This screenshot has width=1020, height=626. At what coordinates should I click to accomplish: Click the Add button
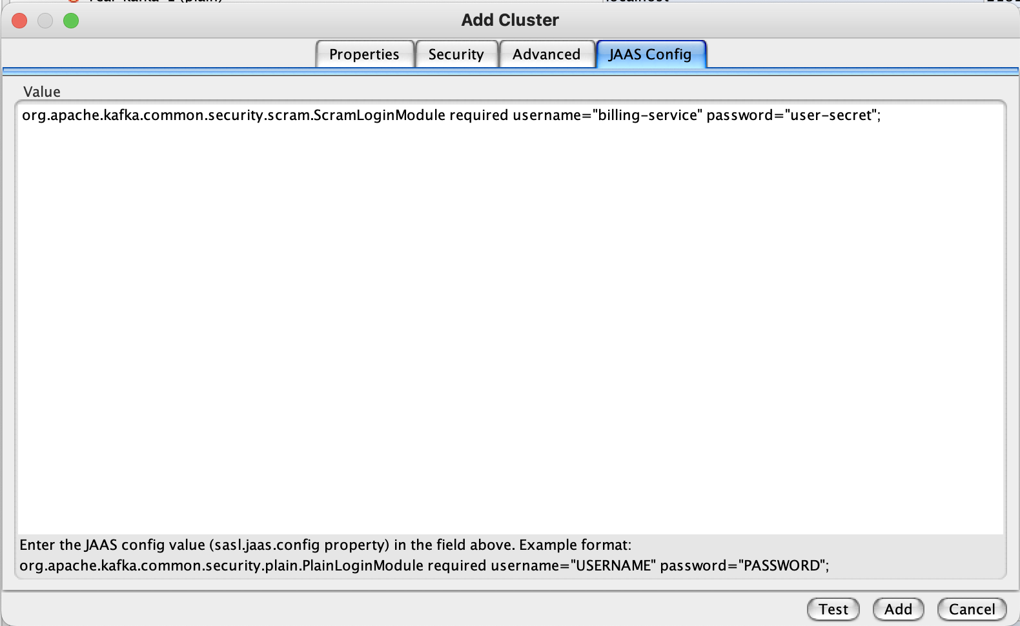(898, 609)
